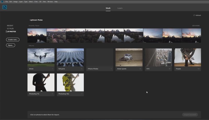Select LR PHOTOS in sidebar
The image size is (209, 120).
point(11,32)
